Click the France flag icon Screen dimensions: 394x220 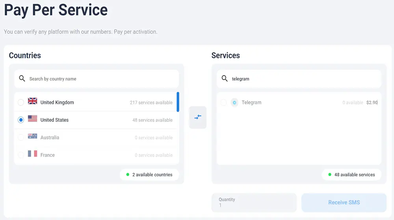32,154
